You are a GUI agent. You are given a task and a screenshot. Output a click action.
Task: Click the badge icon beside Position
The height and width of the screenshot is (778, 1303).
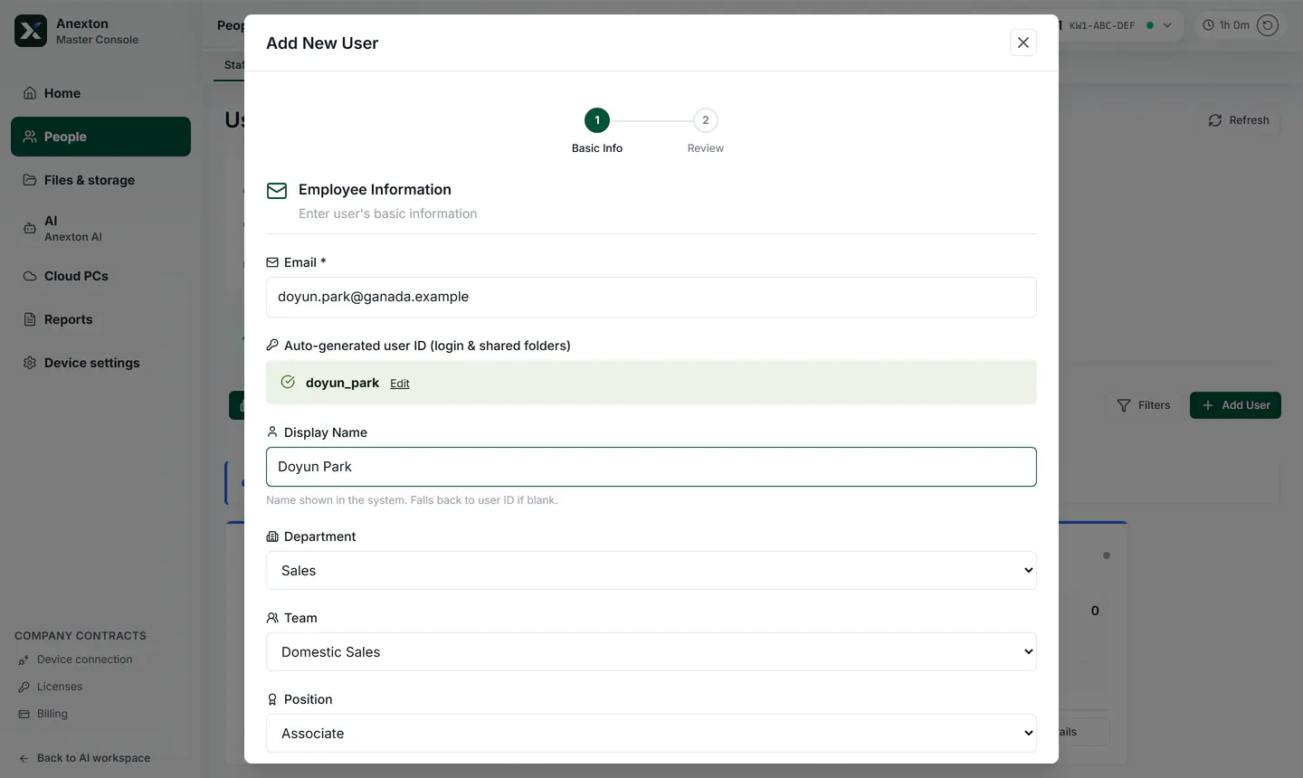[272, 699]
